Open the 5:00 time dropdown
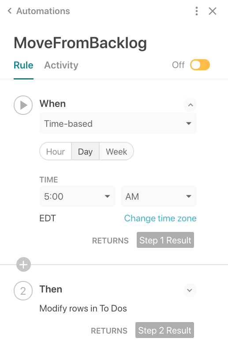 (x=77, y=196)
